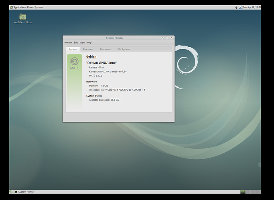Open the Help menu in System Monitor
The image size is (274, 200).
[x=89, y=42]
